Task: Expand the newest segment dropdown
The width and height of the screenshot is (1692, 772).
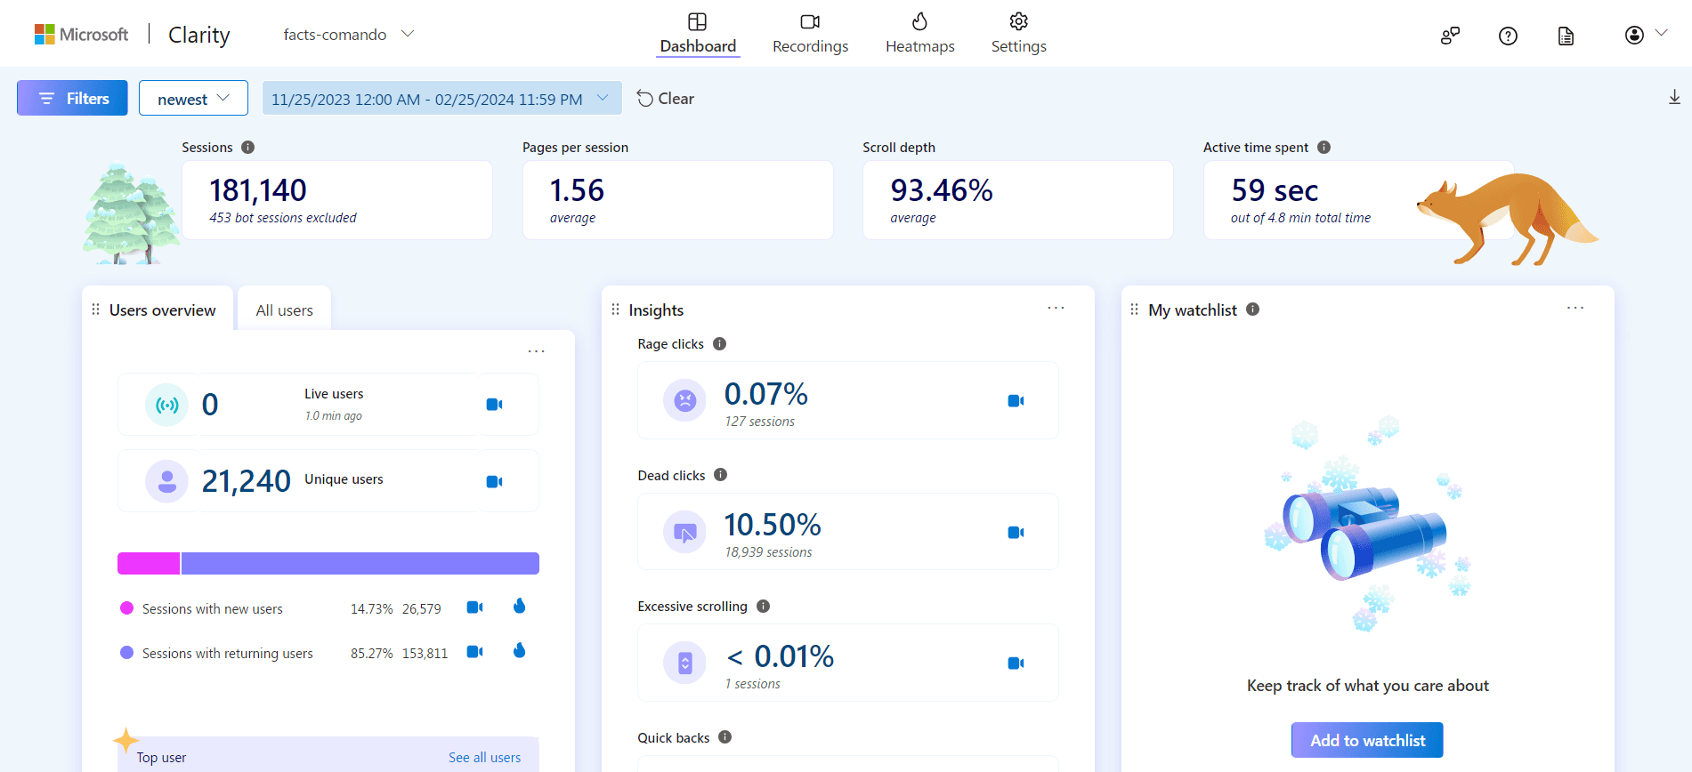Action: (193, 98)
